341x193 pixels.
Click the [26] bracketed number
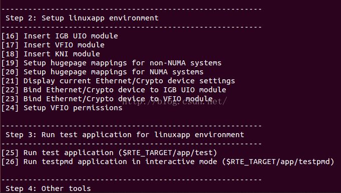tap(10, 162)
